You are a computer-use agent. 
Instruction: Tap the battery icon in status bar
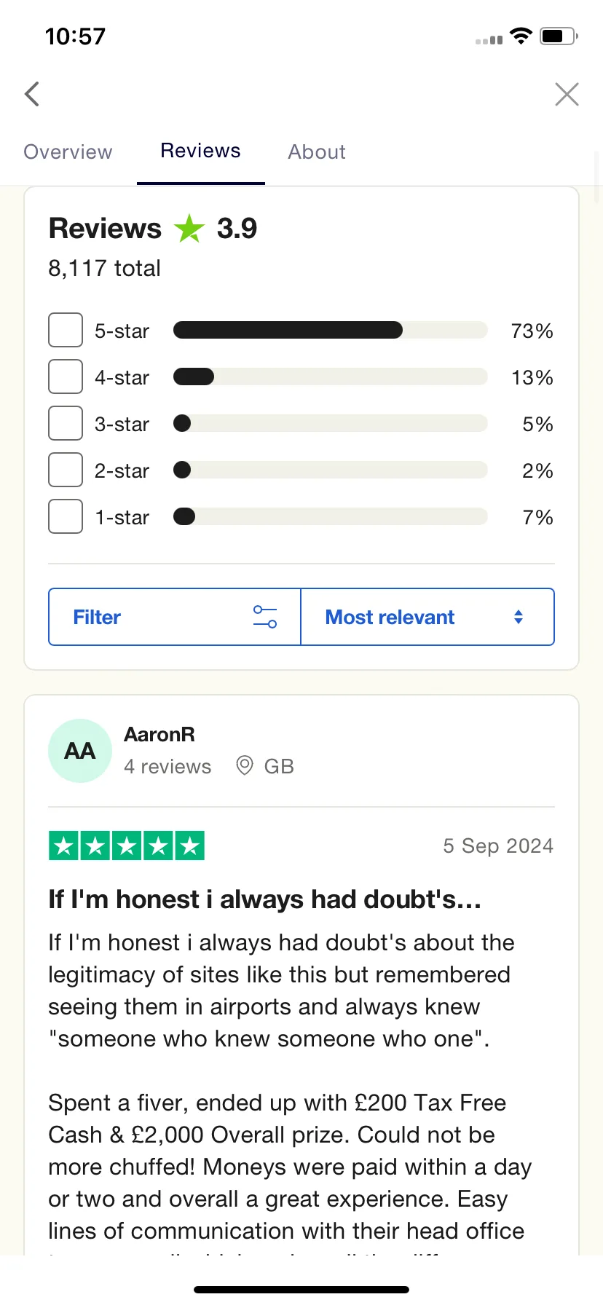pos(559,36)
